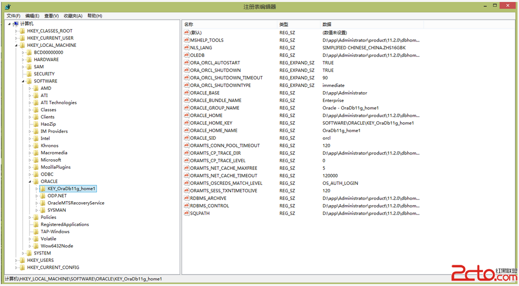Click the string value icon for OLEDB
This screenshot has height=286, width=519.
pos(187,55)
